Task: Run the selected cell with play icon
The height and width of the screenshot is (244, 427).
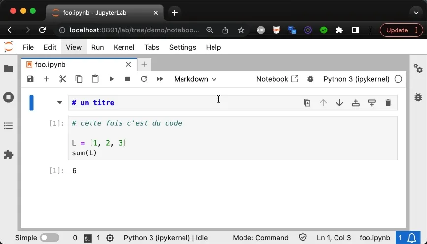Action: click(x=112, y=79)
